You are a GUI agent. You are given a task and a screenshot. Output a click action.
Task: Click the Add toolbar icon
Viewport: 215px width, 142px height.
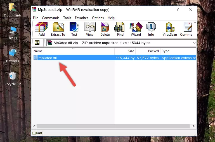point(41,29)
